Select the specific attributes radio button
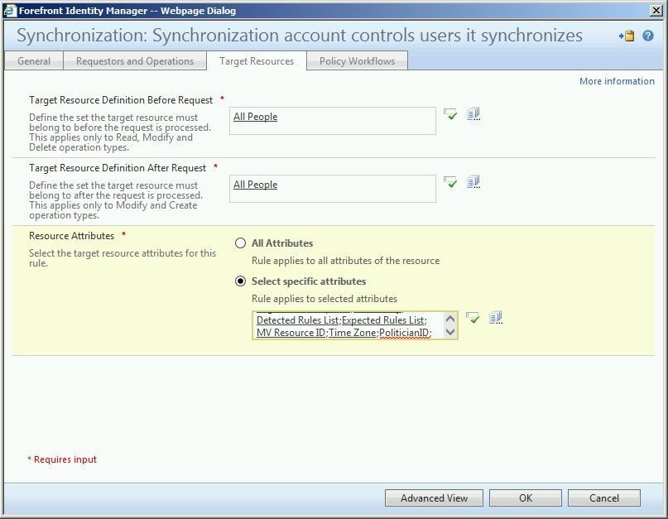The width and height of the screenshot is (668, 519). 240,281
